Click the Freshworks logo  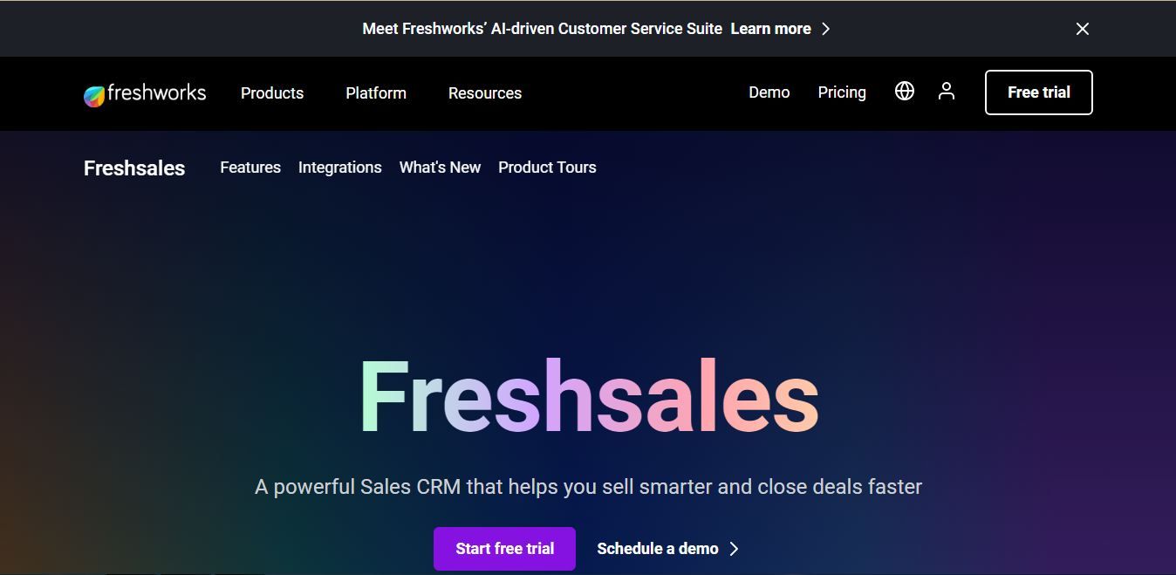pos(145,93)
